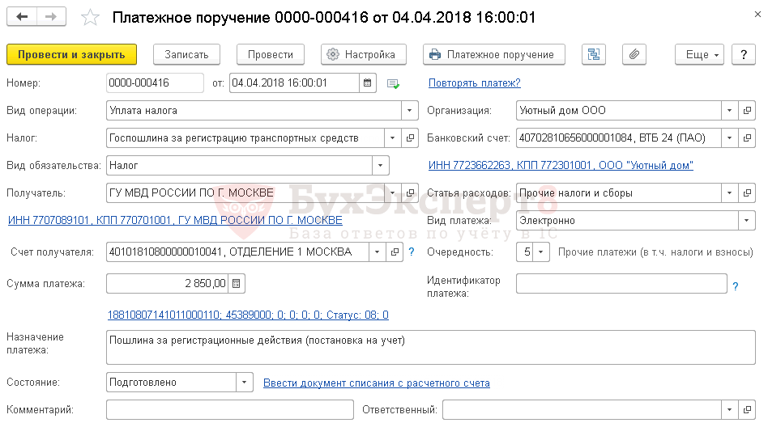
Task: Show hint next to Счет получателя
Action: (x=412, y=252)
